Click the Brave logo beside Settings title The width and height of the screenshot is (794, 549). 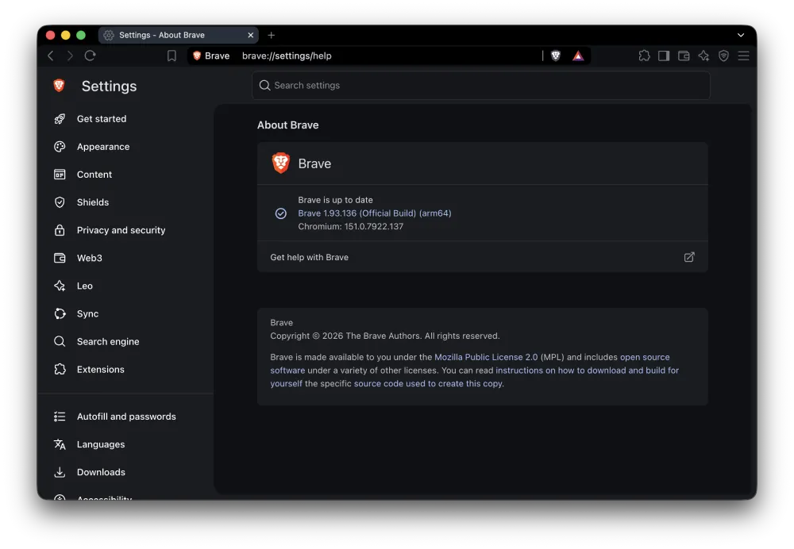[x=60, y=86]
